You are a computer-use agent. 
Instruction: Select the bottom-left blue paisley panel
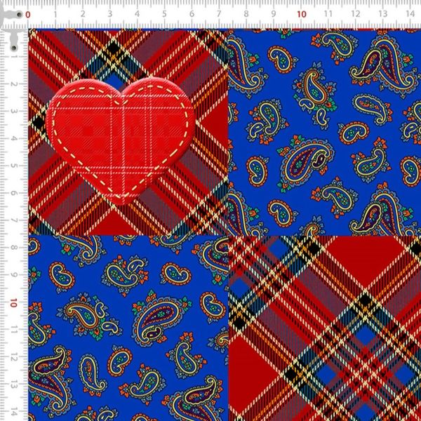pos(128,328)
